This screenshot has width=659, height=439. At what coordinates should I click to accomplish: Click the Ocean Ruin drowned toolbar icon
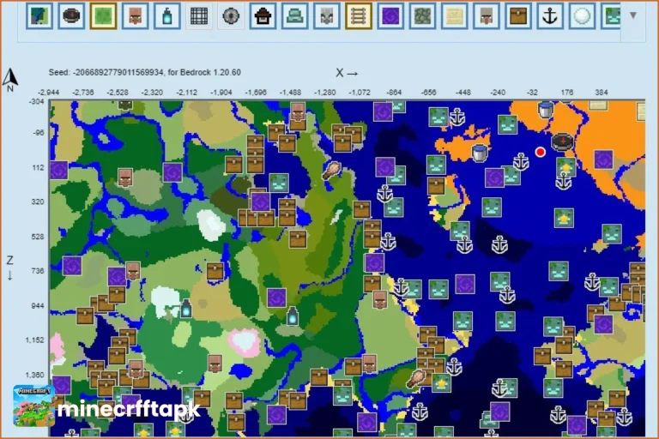click(612, 16)
